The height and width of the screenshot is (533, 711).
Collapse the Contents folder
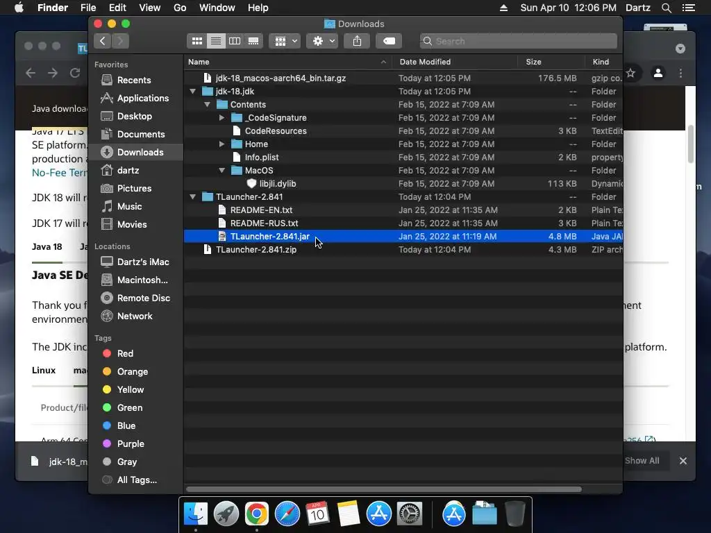tap(207, 105)
